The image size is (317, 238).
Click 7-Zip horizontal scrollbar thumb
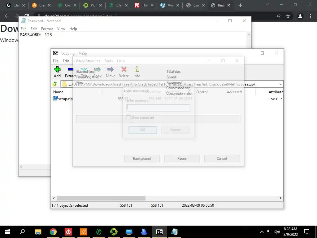coord(101,198)
